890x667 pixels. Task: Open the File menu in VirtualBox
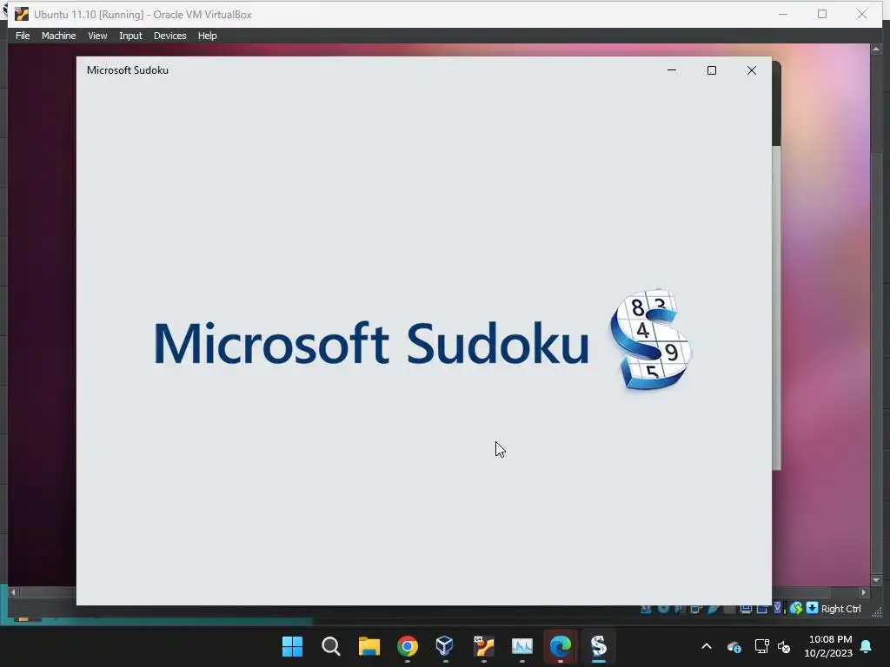point(23,36)
